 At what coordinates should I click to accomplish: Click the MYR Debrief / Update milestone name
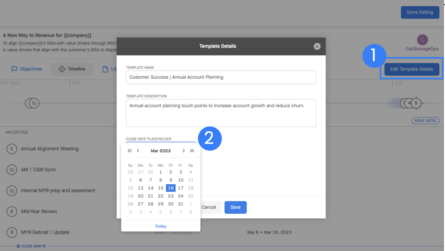pyautogui.click(x=45, y=233)
